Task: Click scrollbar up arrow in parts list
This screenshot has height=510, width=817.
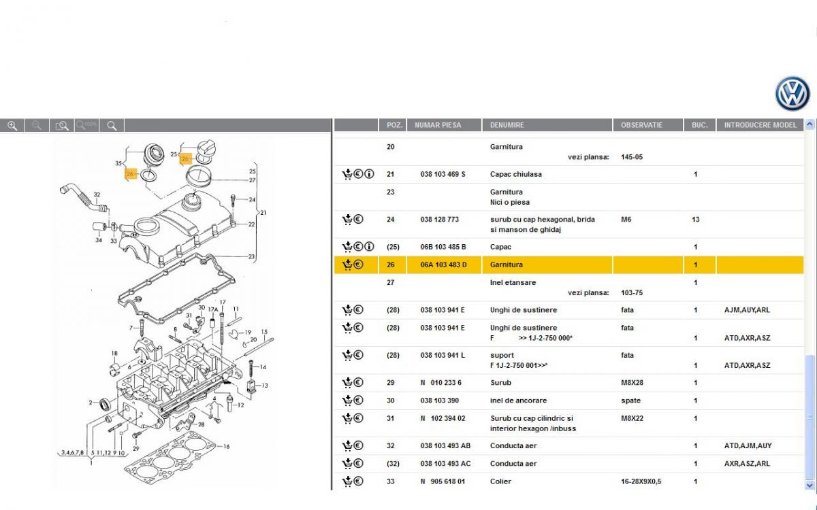Action: coord(810,124)
